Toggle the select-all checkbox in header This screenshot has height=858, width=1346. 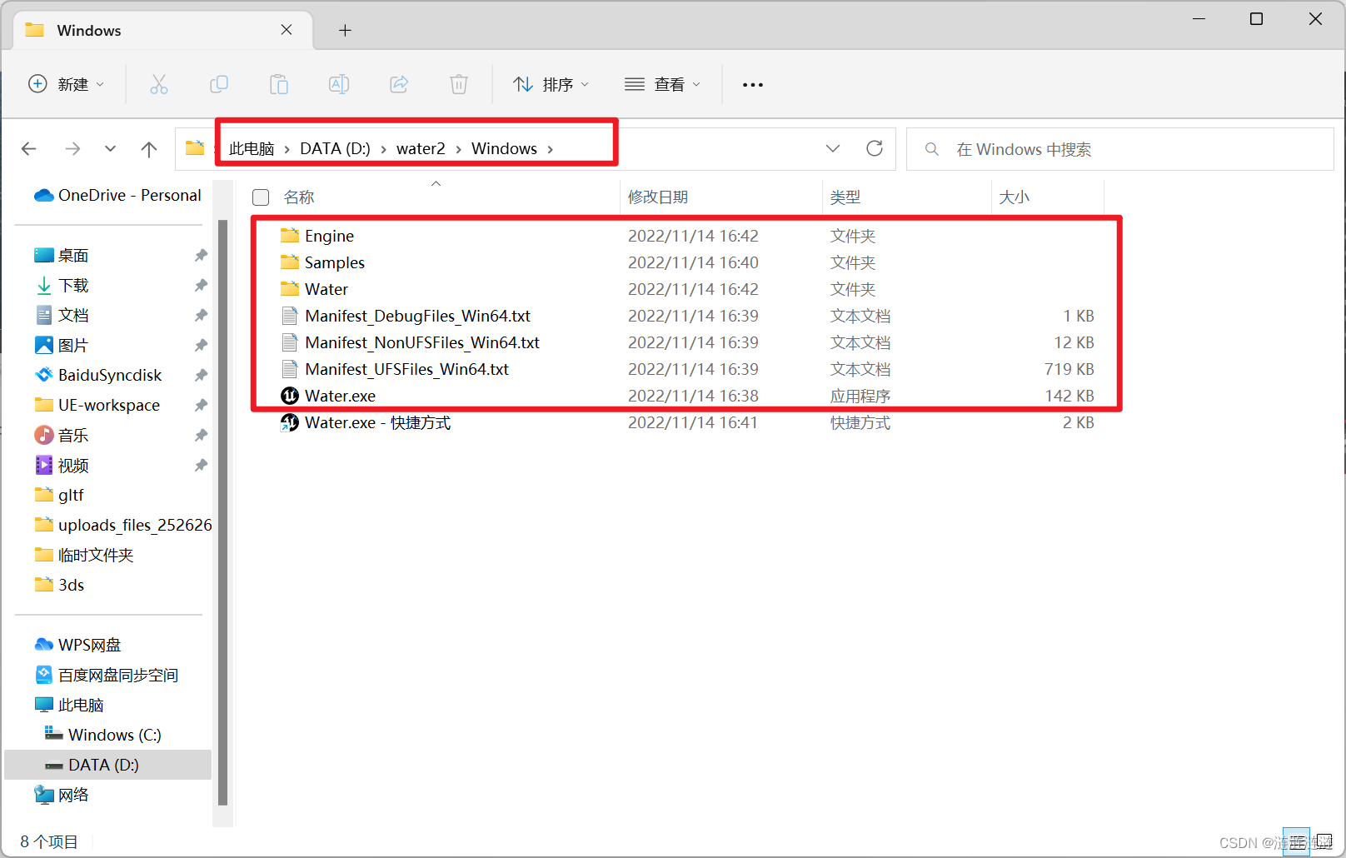(x=261, y=197)
